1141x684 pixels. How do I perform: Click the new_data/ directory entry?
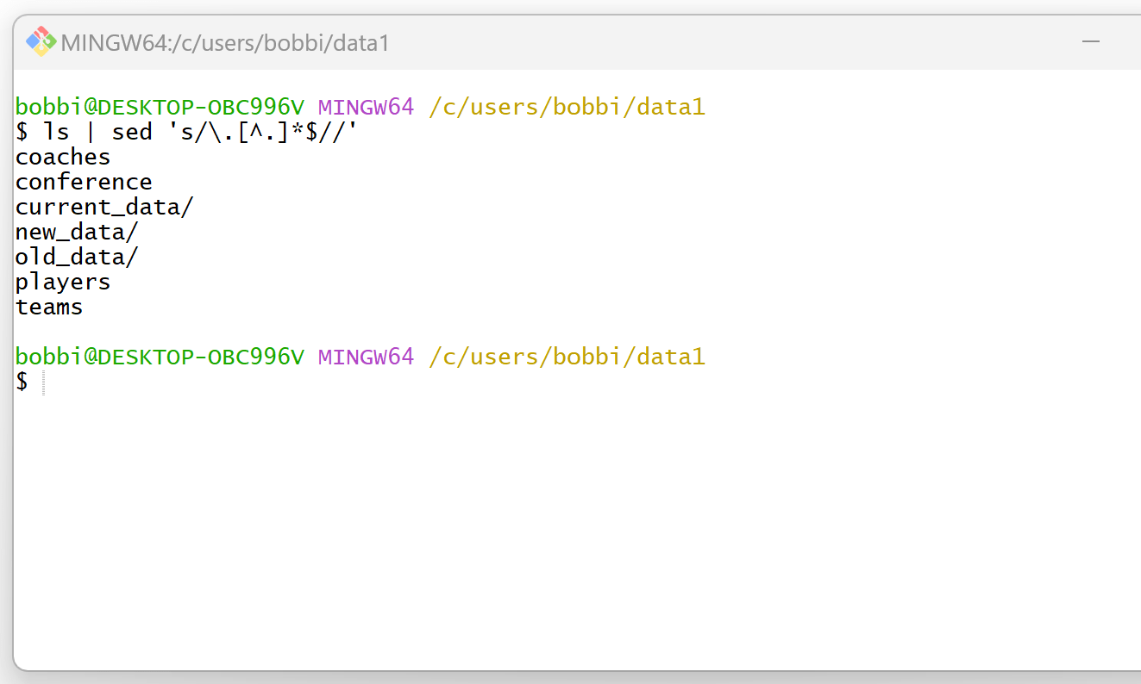pyautogui.click(x=76, y=232)
